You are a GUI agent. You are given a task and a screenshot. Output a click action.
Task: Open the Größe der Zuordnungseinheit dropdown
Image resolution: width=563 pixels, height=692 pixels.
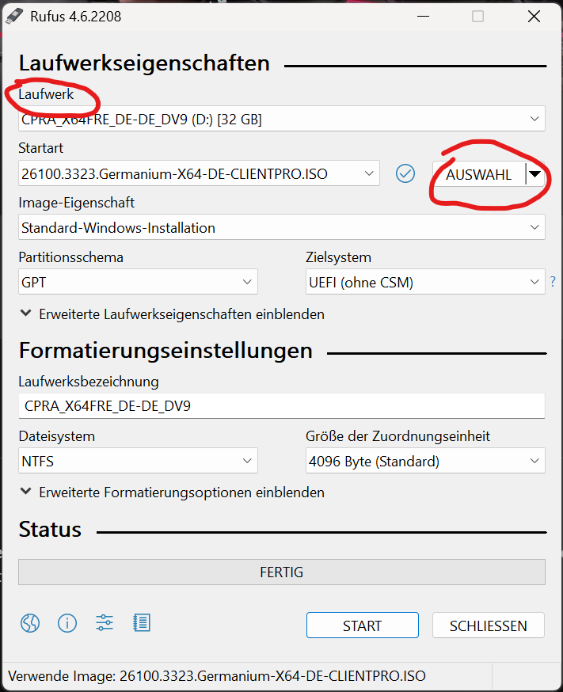point(425,461)
